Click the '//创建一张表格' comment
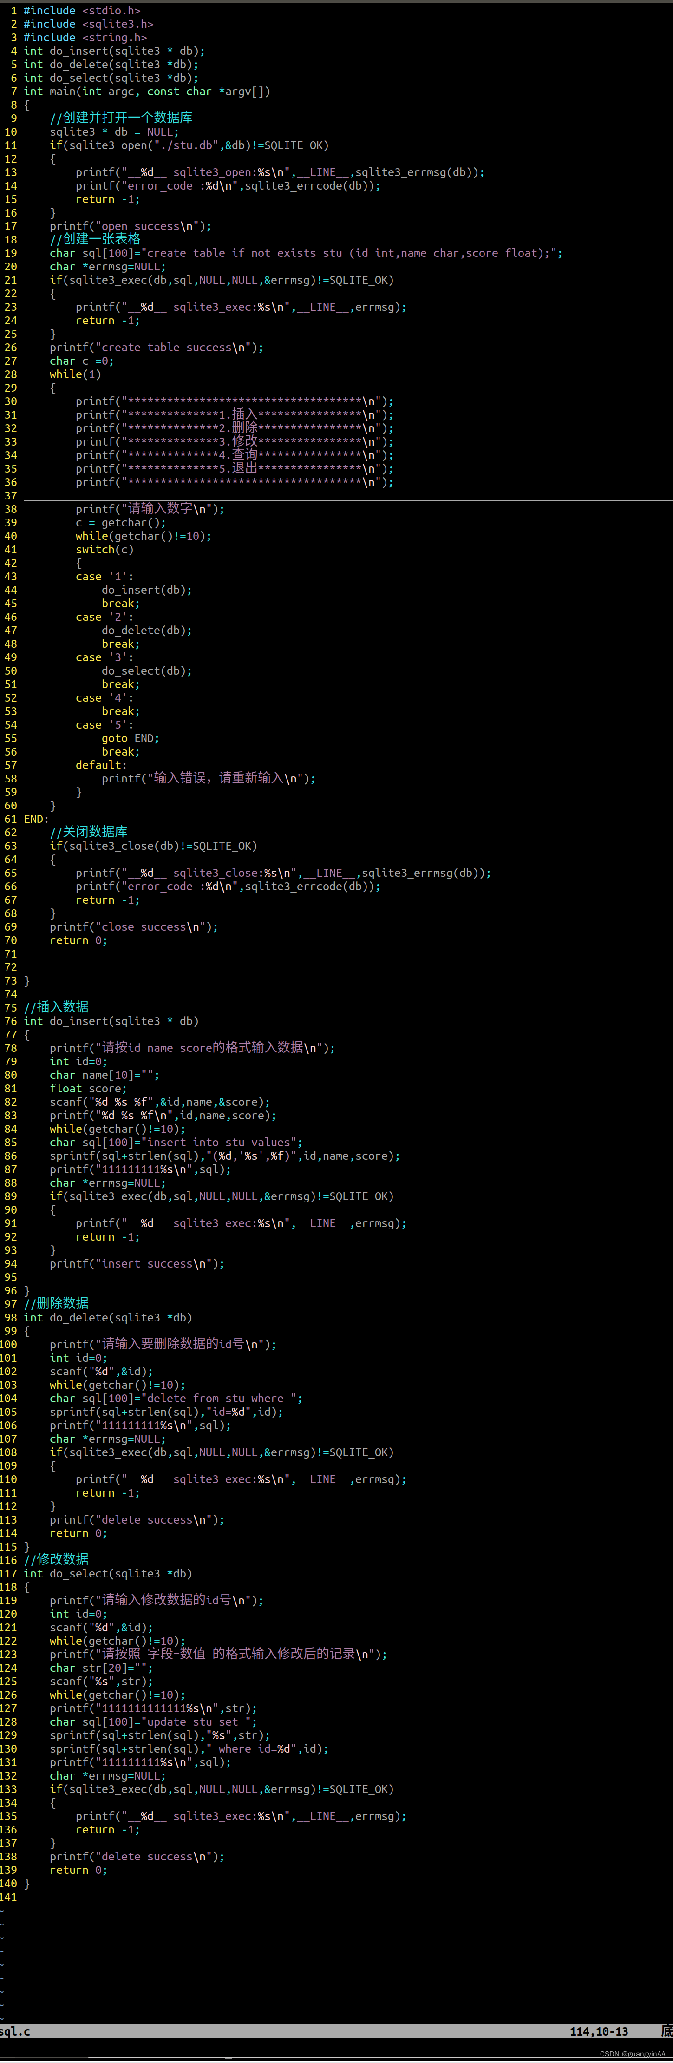The height and width of the screenshot is (2063, 673). 95,239
